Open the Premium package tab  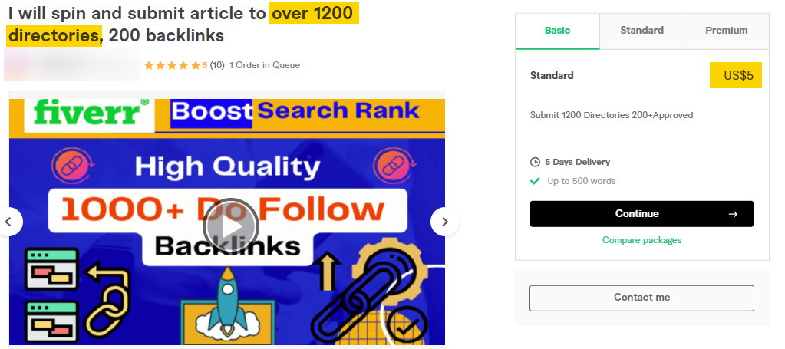click(726, 31)
